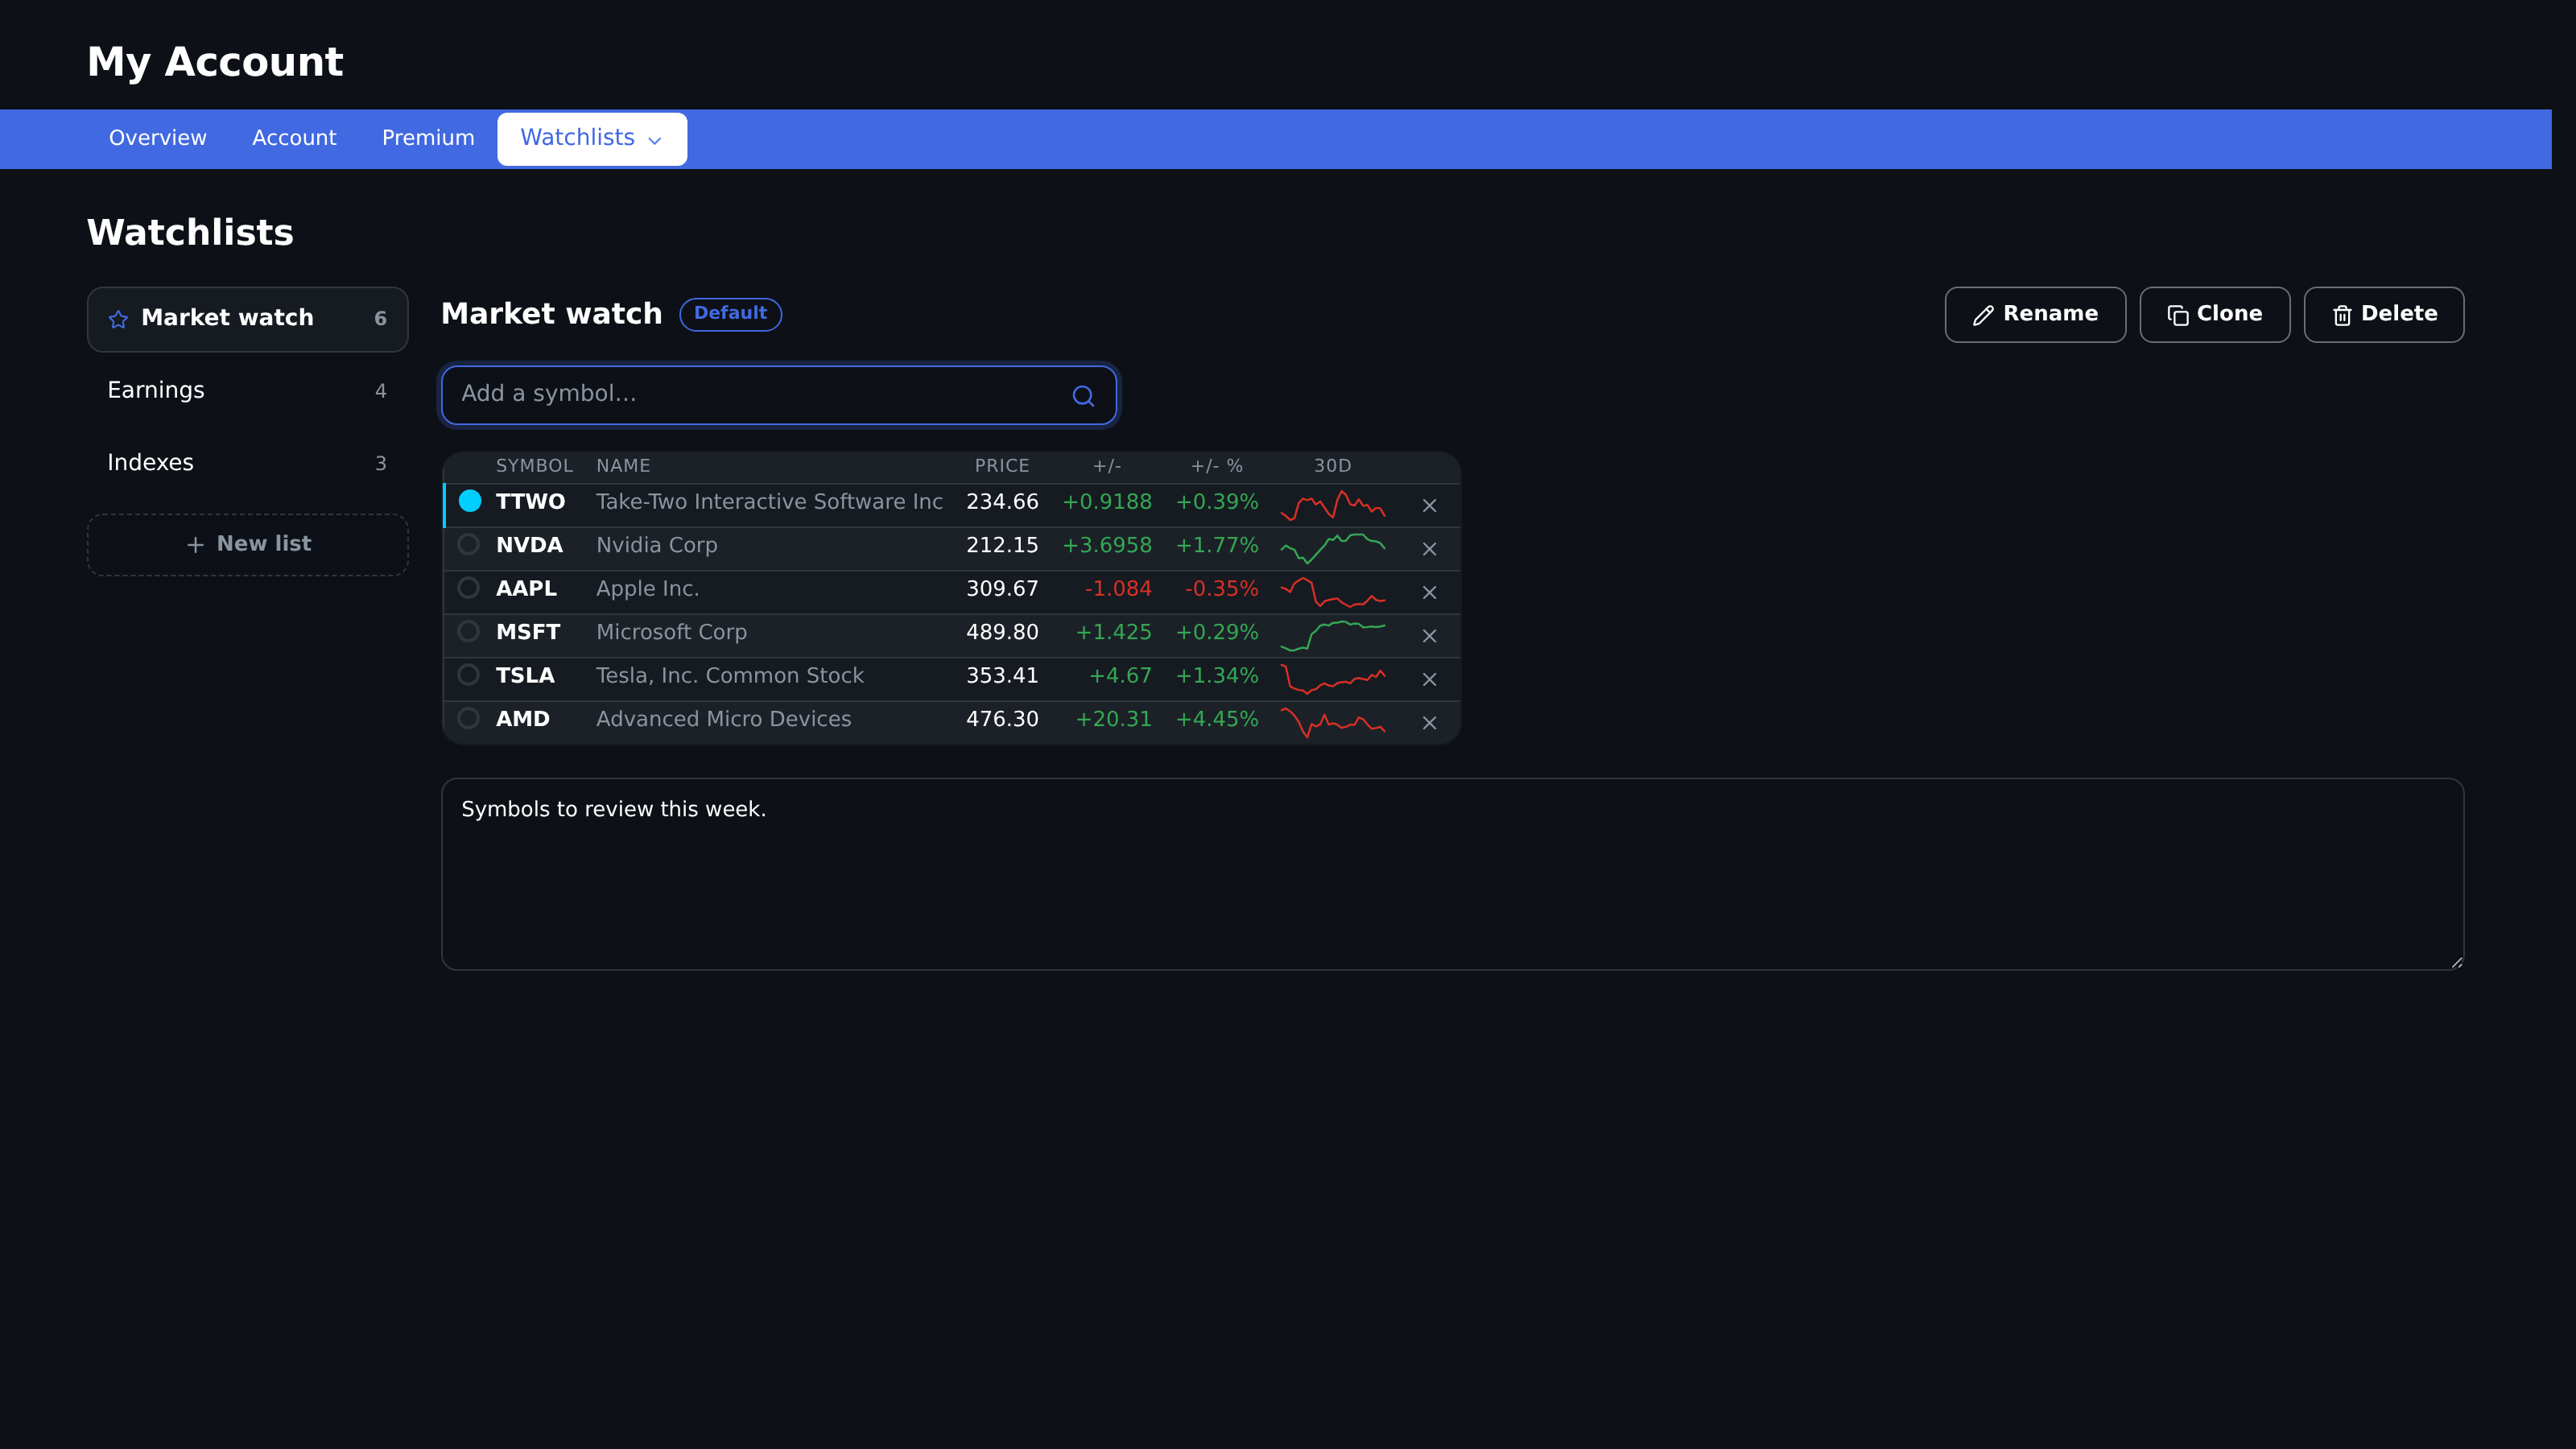The height and width of the screenshot is (1449, 2576).
Task: Remove NVDA row with its X icon
Action: tap(1429, 549)
